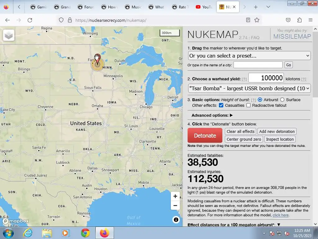This screenshot has height=239, width=318.
Task: Switch to the What tab
Action: tap(157, 7)
